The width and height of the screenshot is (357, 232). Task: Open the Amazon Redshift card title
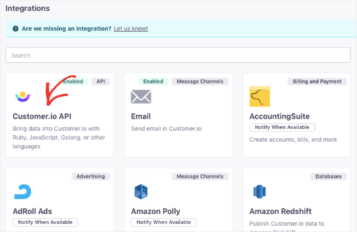pyautogui.click(x=280, y=211)
